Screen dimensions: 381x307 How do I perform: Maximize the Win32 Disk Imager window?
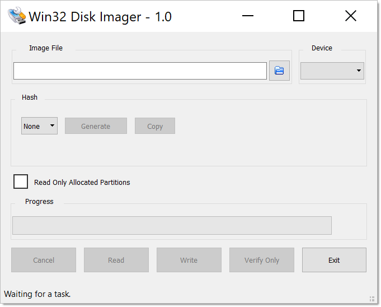[299, 16]
